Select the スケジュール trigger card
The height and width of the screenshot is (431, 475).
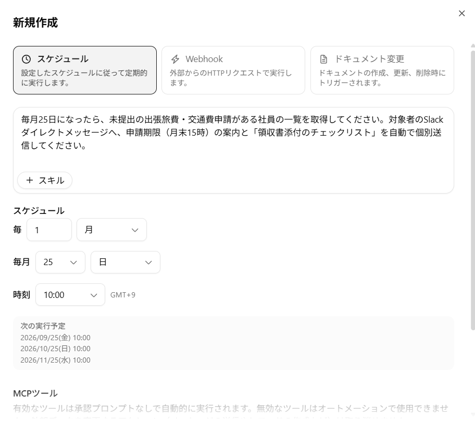pos(85,70)
